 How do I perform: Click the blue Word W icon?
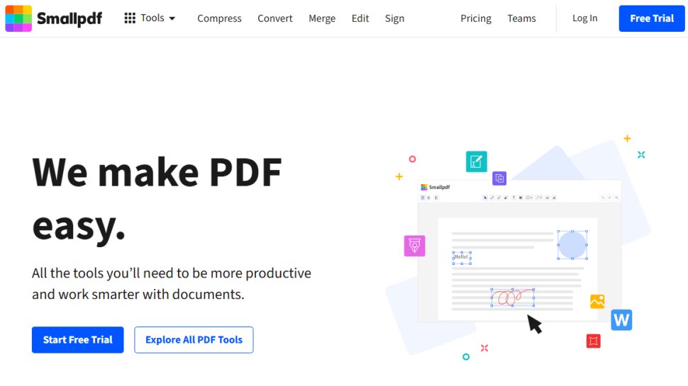(x=621, y=320)
